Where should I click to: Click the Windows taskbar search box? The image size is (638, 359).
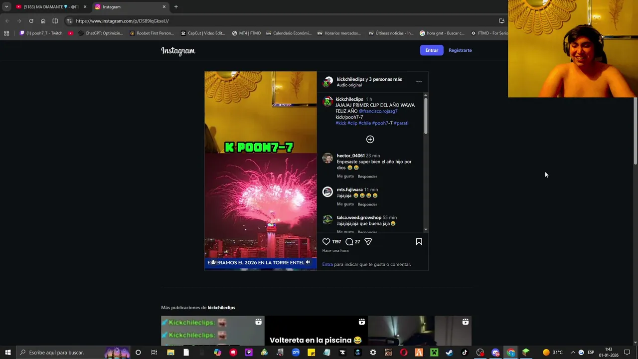(73, 353)
